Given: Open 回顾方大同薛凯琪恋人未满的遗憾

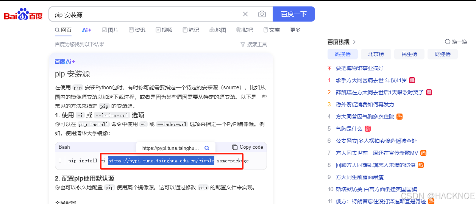Looking at the screenshot, I should click(376, 165).
